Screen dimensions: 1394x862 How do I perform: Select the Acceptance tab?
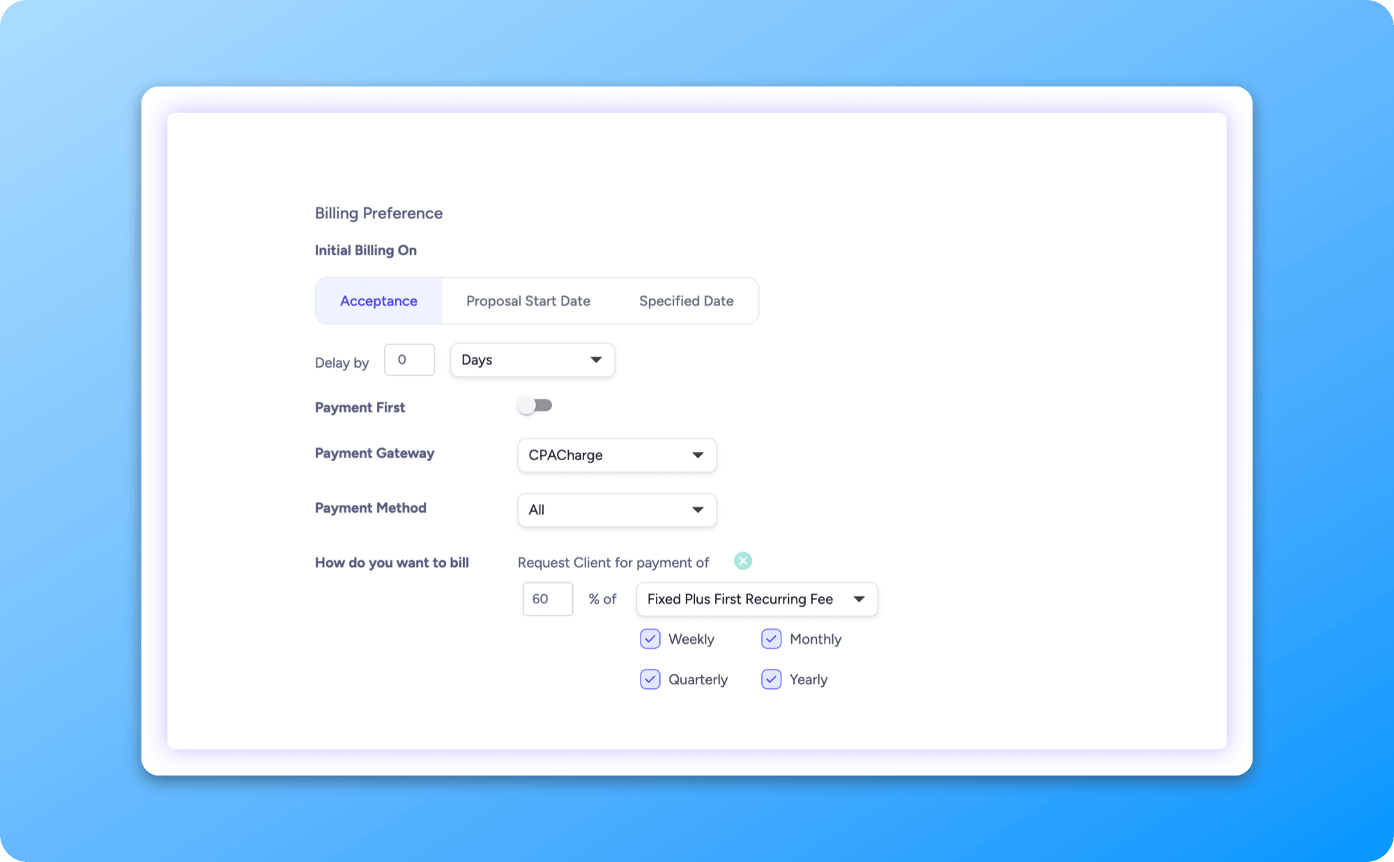[378, 301]
